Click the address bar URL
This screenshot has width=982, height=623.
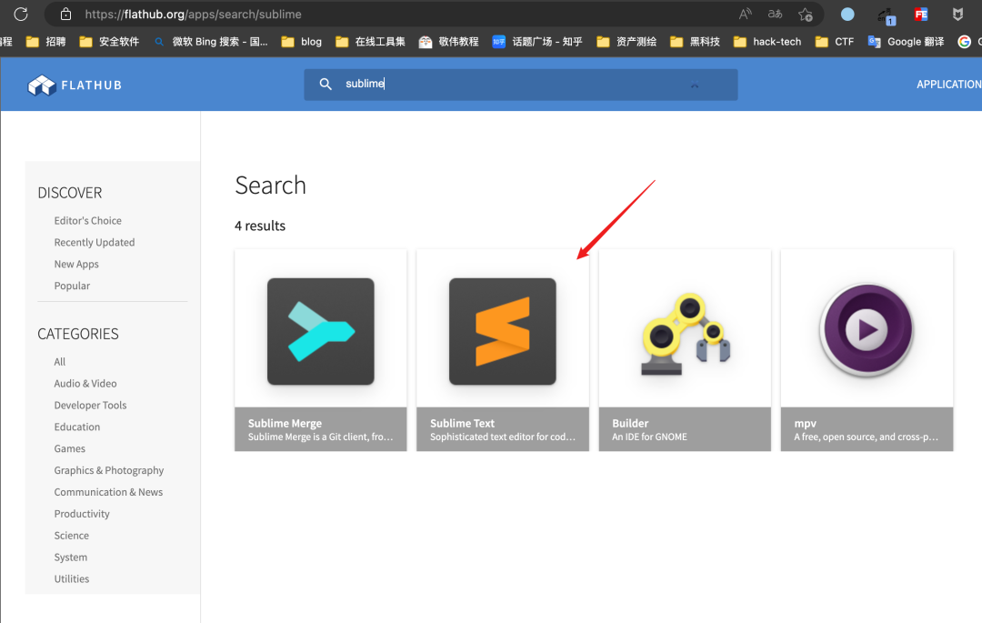pos(193,14)
